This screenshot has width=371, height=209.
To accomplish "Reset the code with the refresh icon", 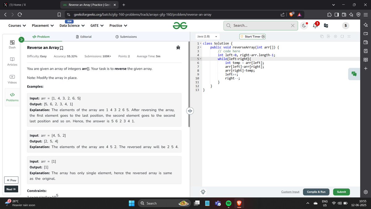I will pyautogui.click(x=342, y=36).
